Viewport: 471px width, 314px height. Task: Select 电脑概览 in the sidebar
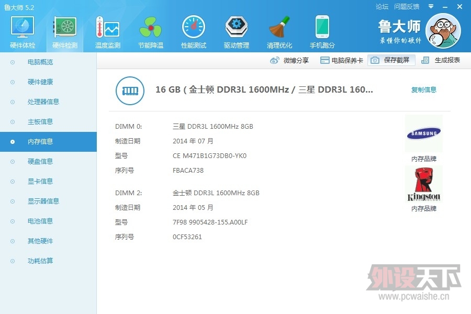pos(48,62)
